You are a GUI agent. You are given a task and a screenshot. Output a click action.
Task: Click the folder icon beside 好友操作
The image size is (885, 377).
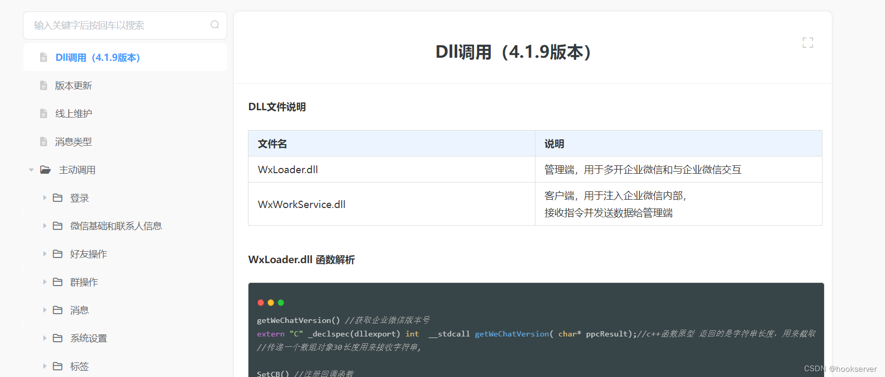pyautogui.click(x=58, y=254)
